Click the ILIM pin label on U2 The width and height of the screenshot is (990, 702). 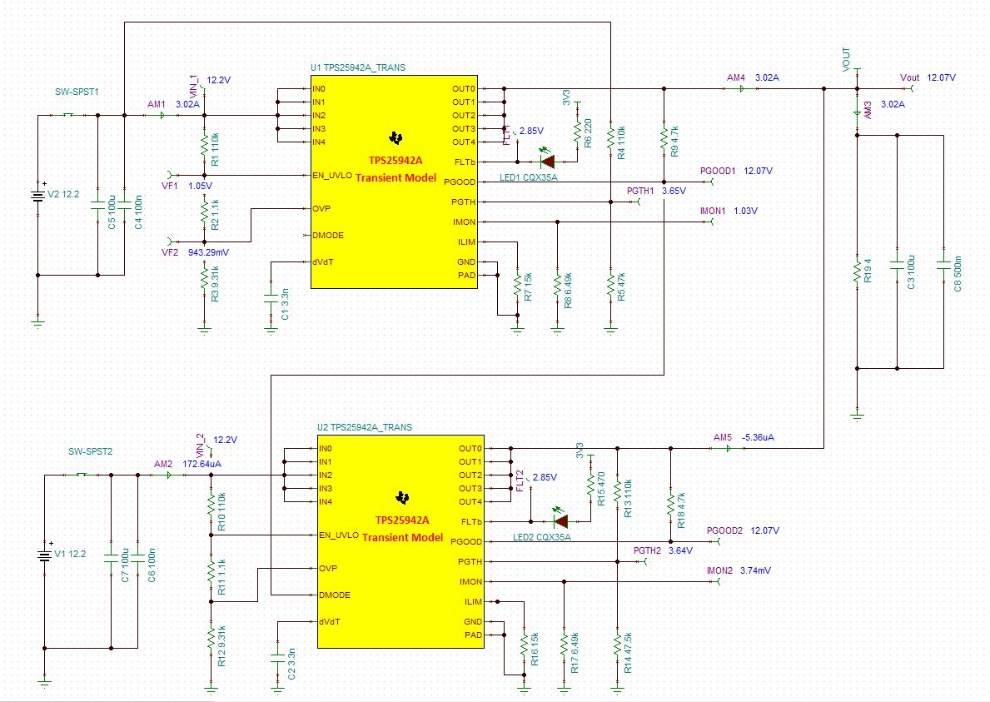click(474, 601)
